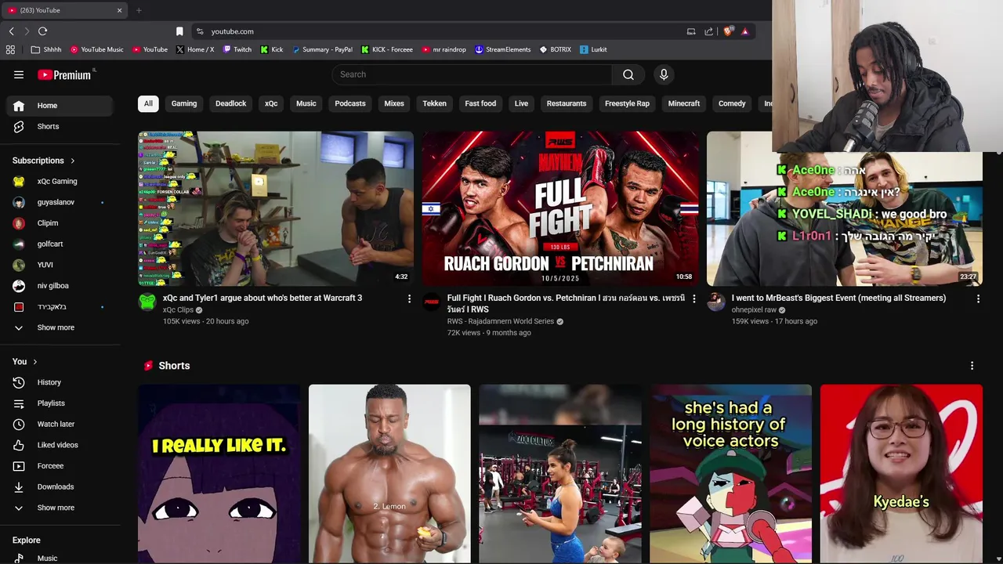Image resolution: width=1003 pixels, height=564 pixels.
Task: Click the share icon in address bar
Action: point(708,31)
